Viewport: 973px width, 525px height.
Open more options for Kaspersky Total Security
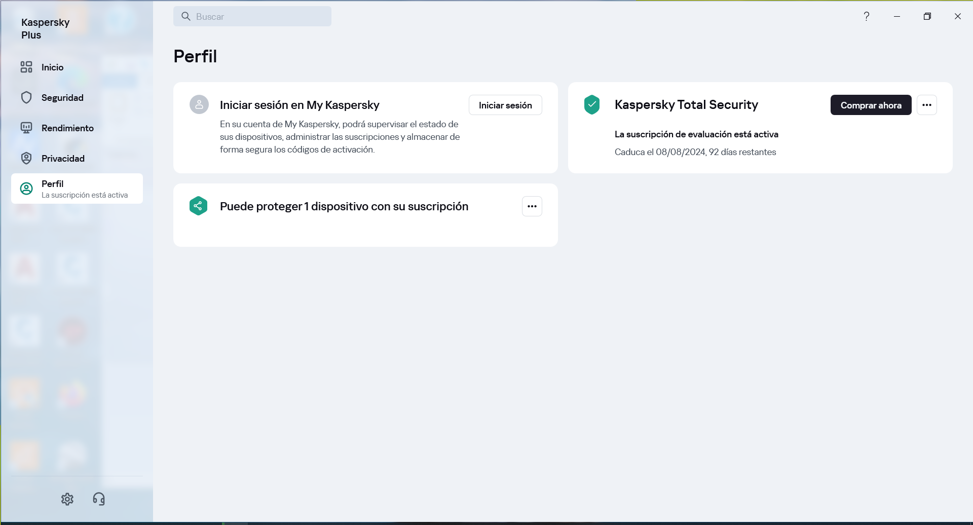(x=927, y=105)
